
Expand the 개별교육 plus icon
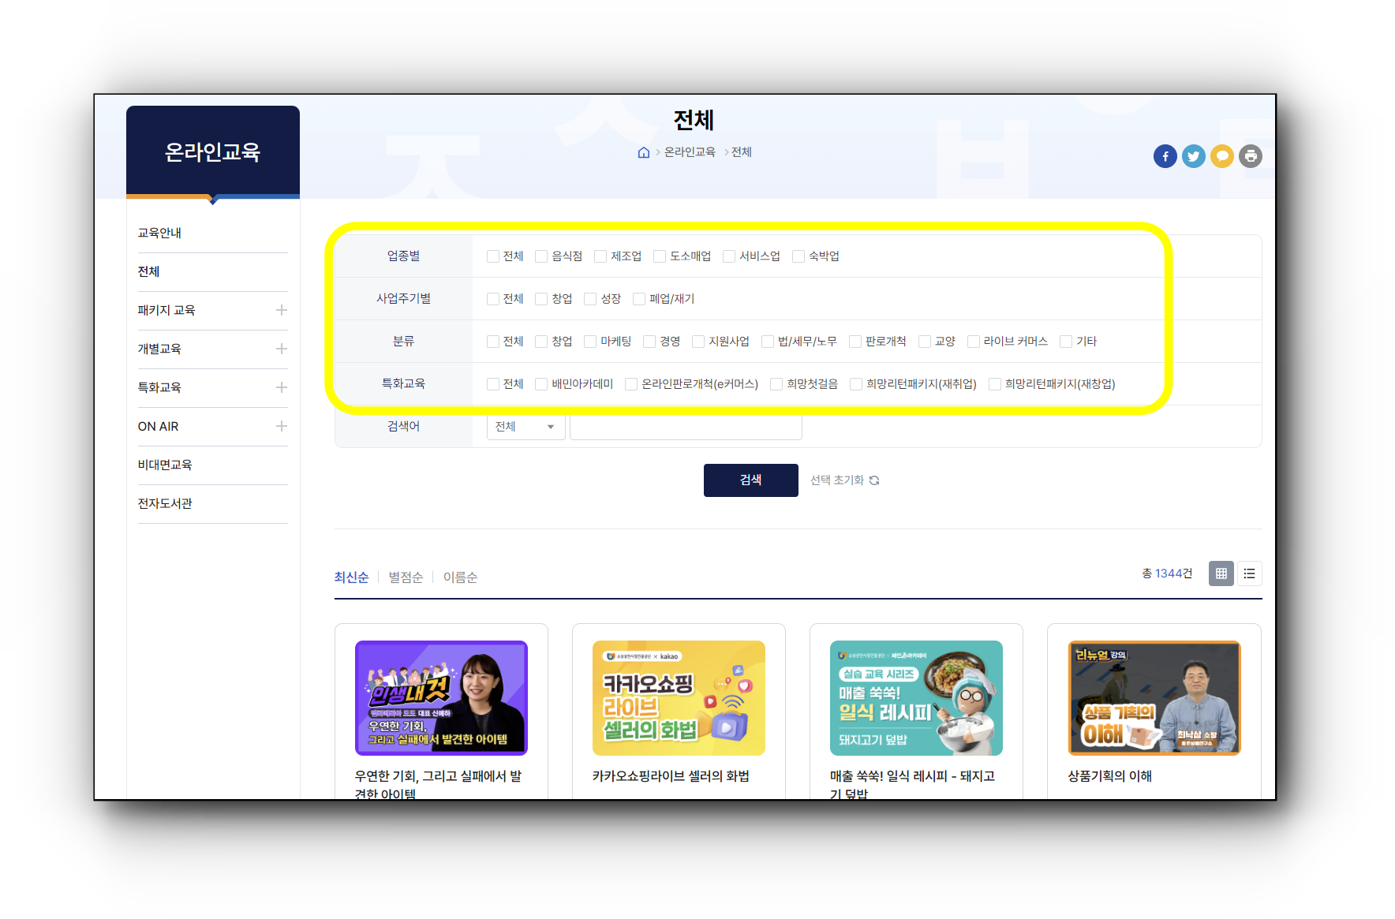(281, 349)
